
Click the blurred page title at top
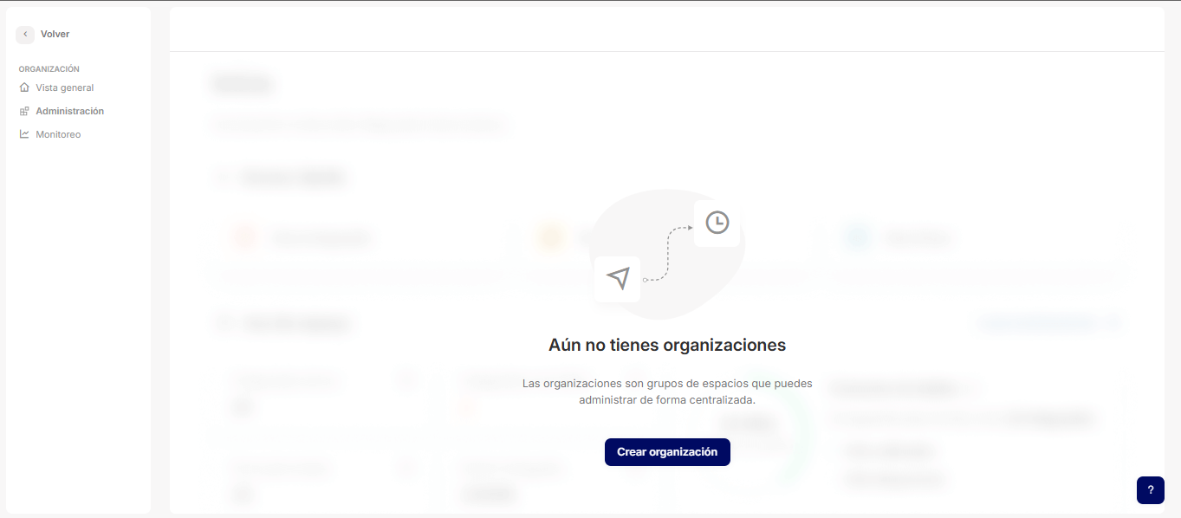pyautogui.click(x=242, y=84)
